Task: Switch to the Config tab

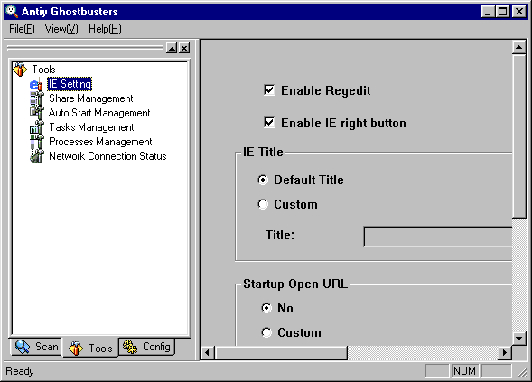Action: pos(147,347)
